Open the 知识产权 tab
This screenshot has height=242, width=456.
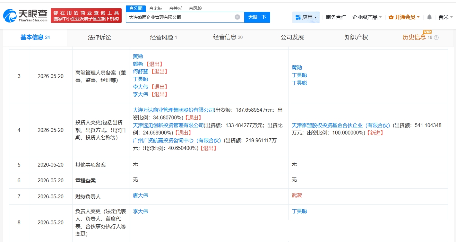[x=356, y=37]
